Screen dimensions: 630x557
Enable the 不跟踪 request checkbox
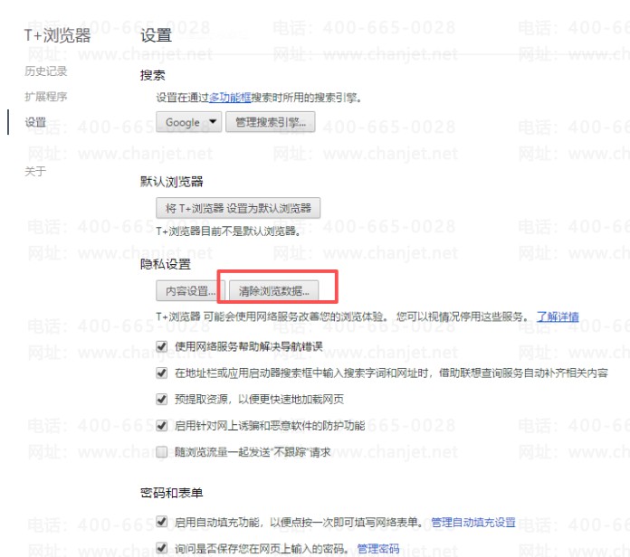click(161, 452)
